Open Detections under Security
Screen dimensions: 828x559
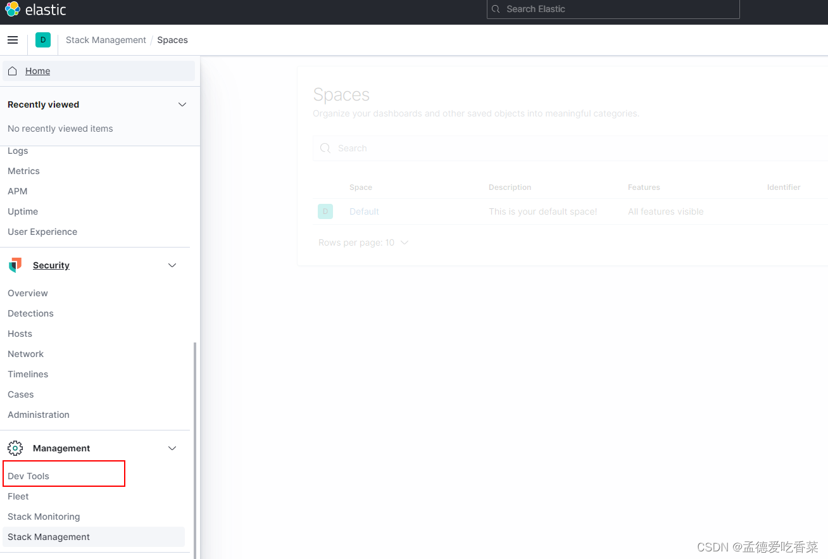coord(30,313)
